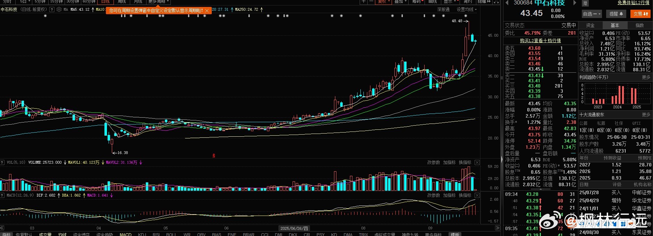Select 分时 period tab

[x=7, y=2]
